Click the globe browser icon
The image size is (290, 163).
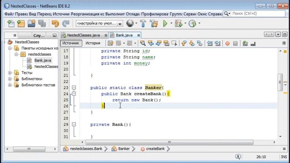(x=130, y=23)
